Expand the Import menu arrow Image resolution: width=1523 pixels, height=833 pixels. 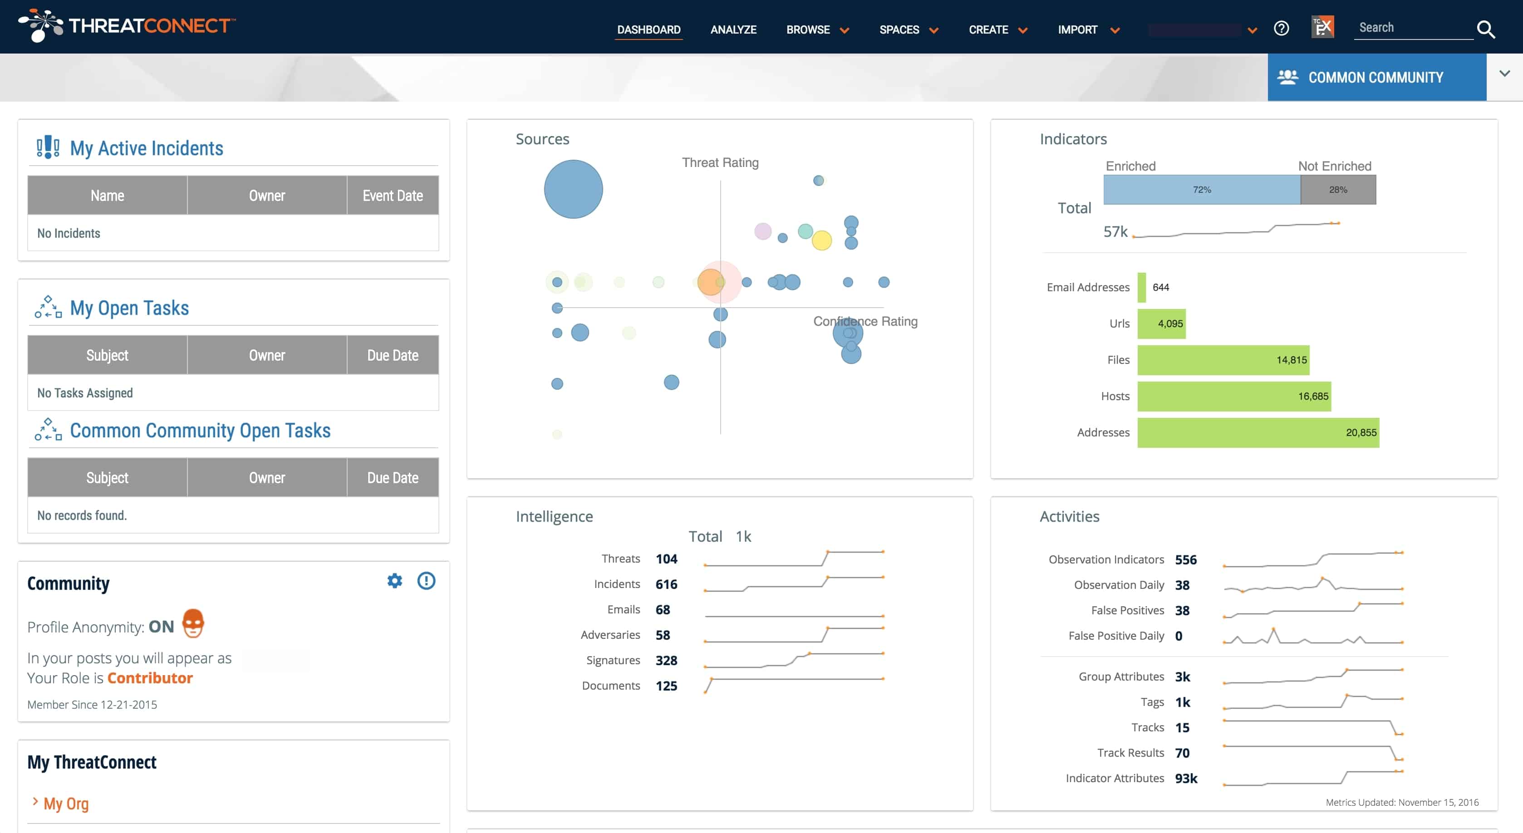coord(1115,31)
